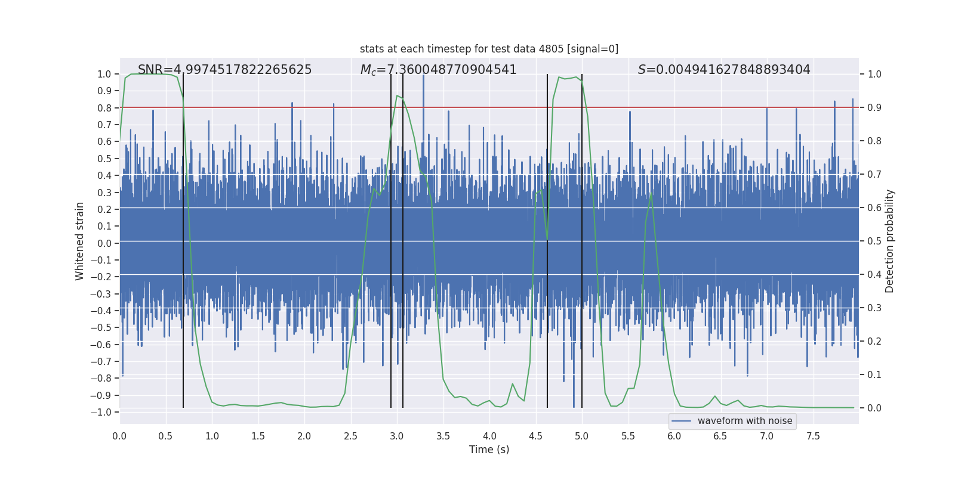
Task: Click the −0.5 whitened strain tick label
Action: point(100,327)
